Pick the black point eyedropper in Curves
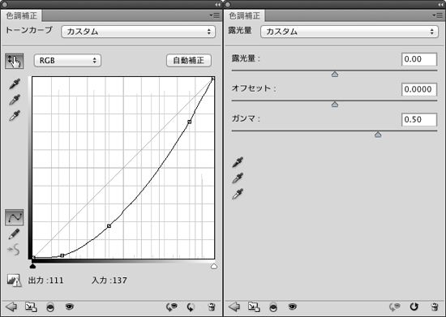The height and width of the screenshot is (317, 446). pyautogui.click(x=15, y=84)
